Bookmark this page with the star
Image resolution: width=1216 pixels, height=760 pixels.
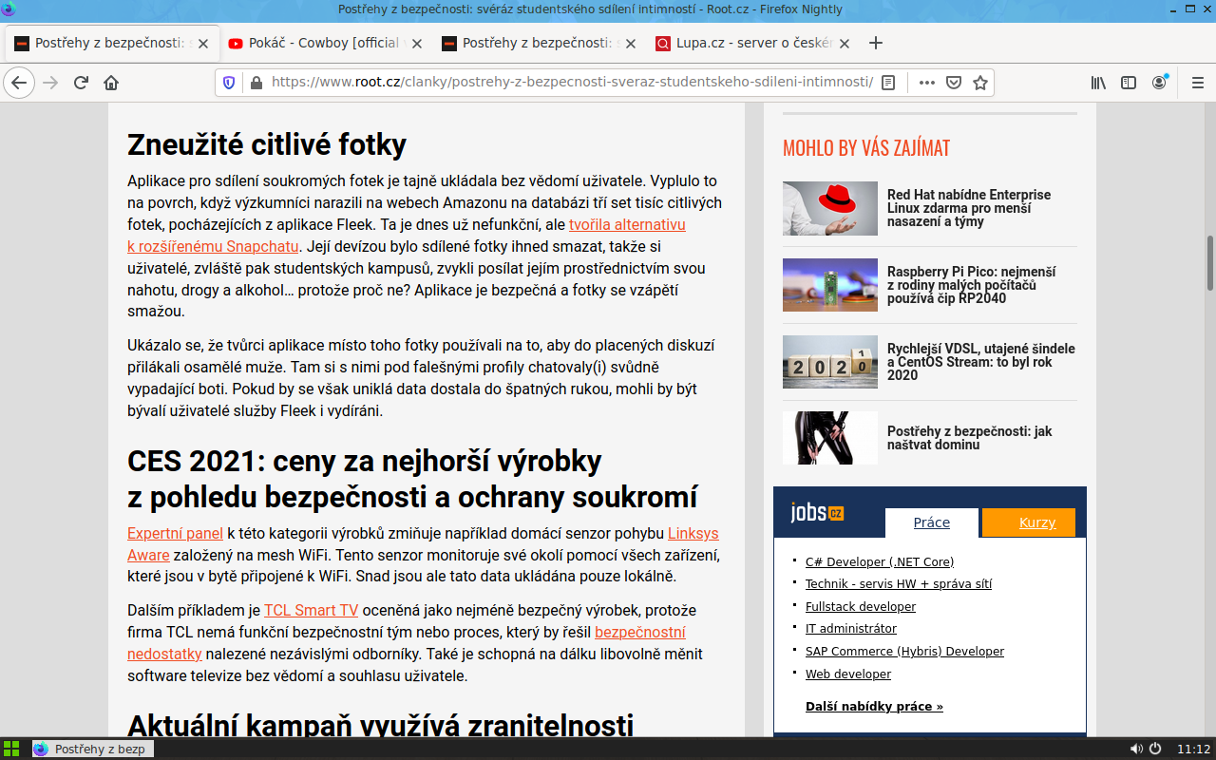click(980, 83)
